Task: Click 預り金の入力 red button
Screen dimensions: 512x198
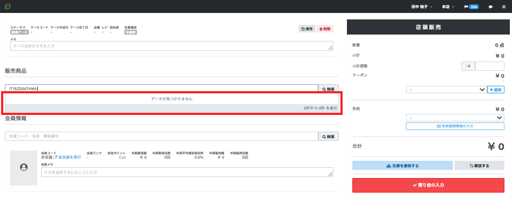Action: (x=428, y=185)
